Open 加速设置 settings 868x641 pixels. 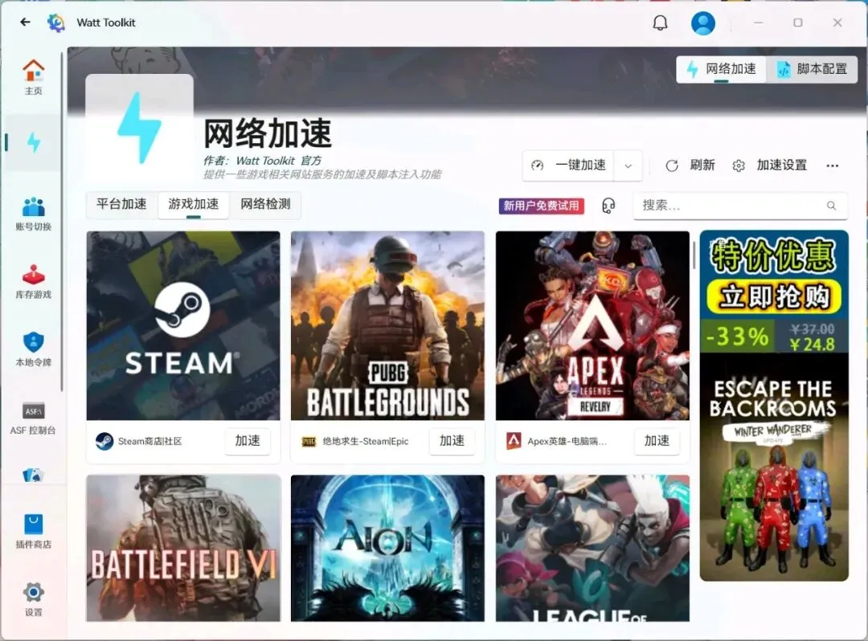pyautogui.click(x=769, y=165)
